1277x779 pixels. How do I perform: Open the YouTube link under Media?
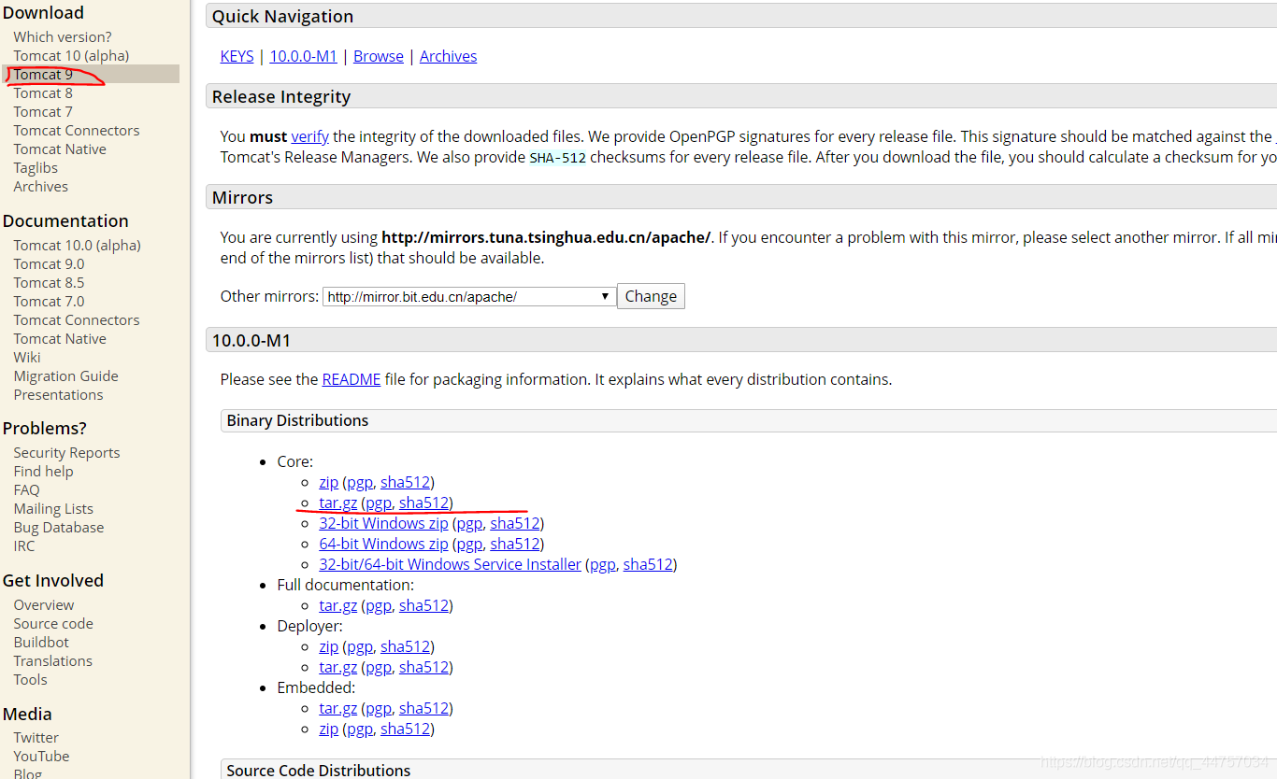click(x=41, y=757)
